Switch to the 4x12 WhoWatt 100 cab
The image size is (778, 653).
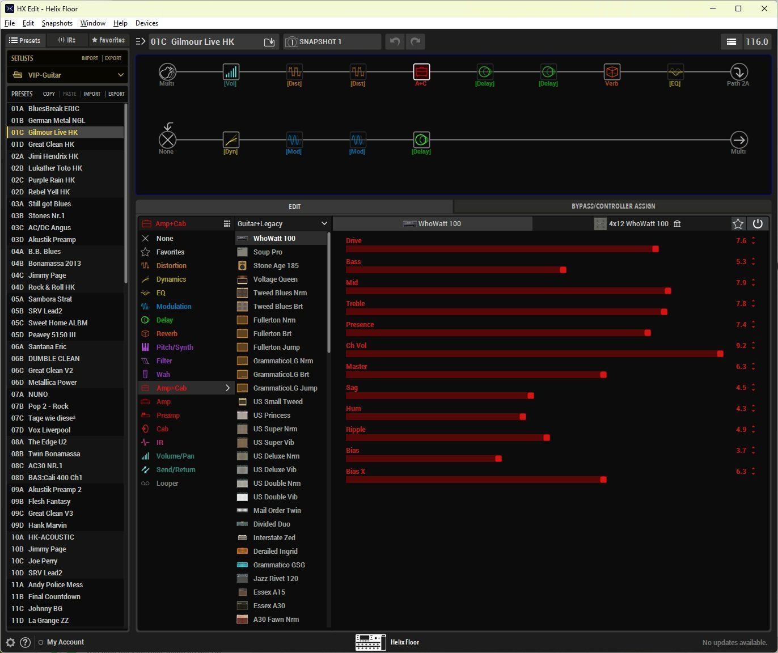[639, 224]
